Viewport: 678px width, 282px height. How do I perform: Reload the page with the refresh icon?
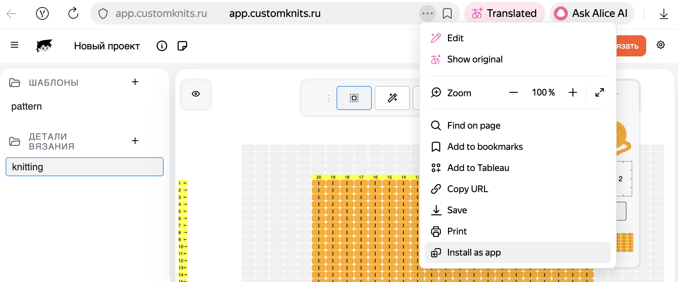pos(73,14)
